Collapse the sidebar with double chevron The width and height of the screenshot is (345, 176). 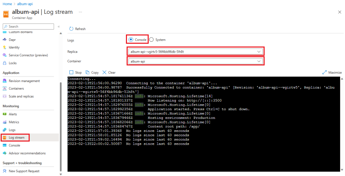[x=59, y=27]
